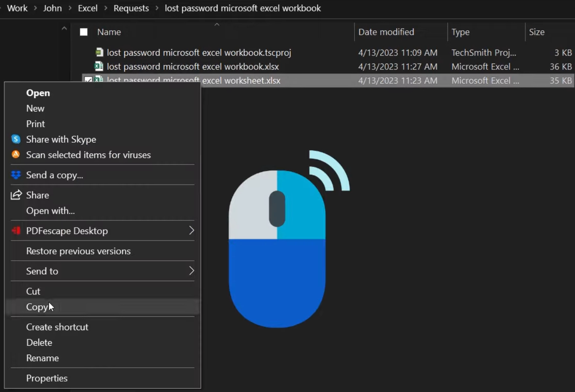Open breadcrumb chevron after Work
The image size is (575, 392).
[35, 8]
